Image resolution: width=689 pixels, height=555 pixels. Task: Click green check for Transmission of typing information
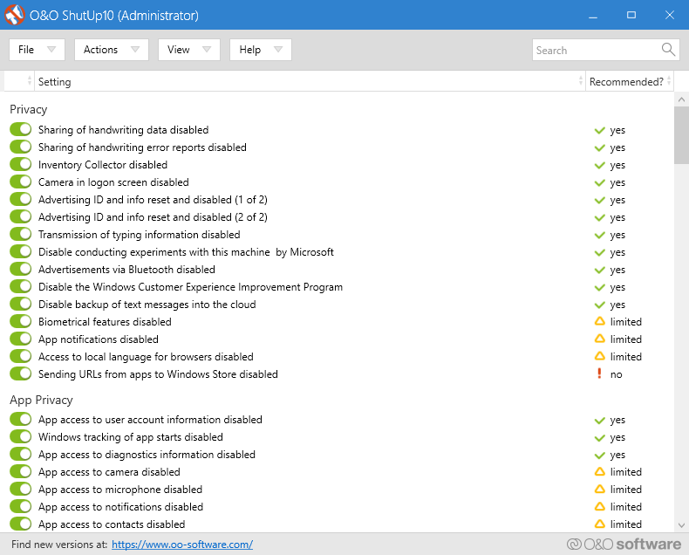point(599,236)
